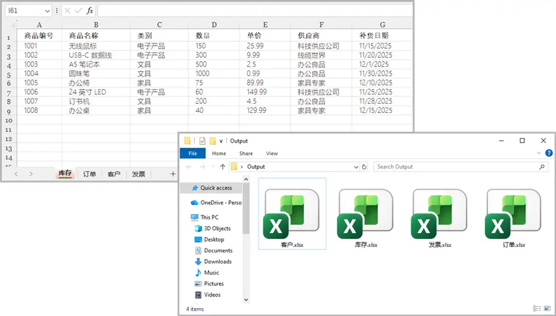Image resolution: width=556 pixels, height=316 pixels.
Task: Click the Properties checkmark quick-access icon
Action: 202,141
